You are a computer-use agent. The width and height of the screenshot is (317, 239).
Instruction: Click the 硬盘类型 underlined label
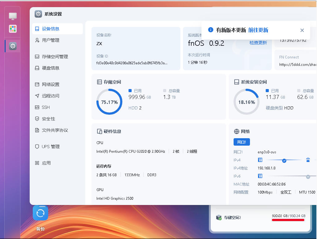274,108
